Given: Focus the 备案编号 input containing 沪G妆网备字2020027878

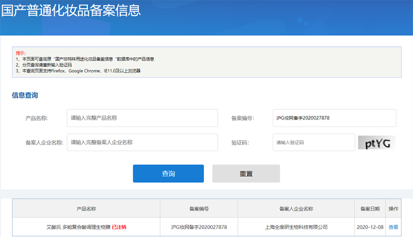Looking at the screenshot, I should [334, 118].
